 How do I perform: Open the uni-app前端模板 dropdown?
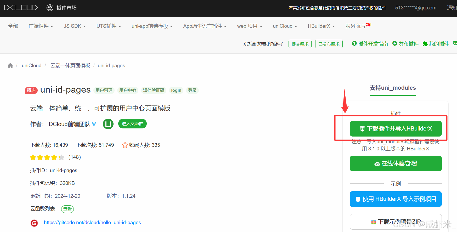152,26
